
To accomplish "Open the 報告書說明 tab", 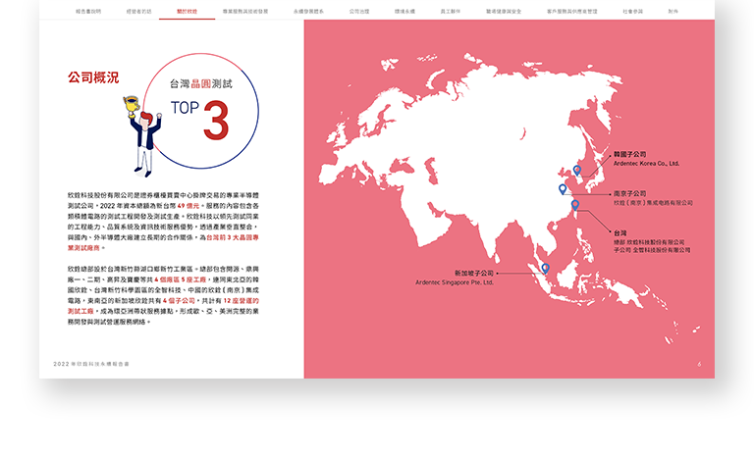I will [87, 11].
